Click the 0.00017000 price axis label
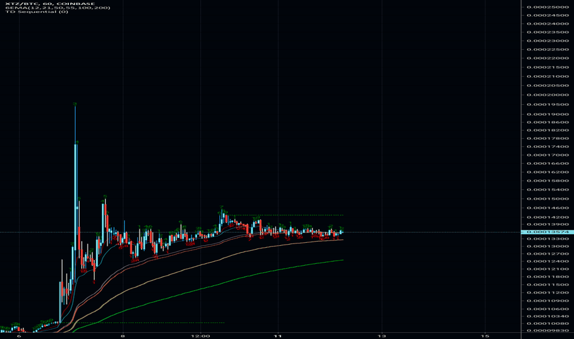The height and width of the screenshot is (339, 574). [548, 155]
